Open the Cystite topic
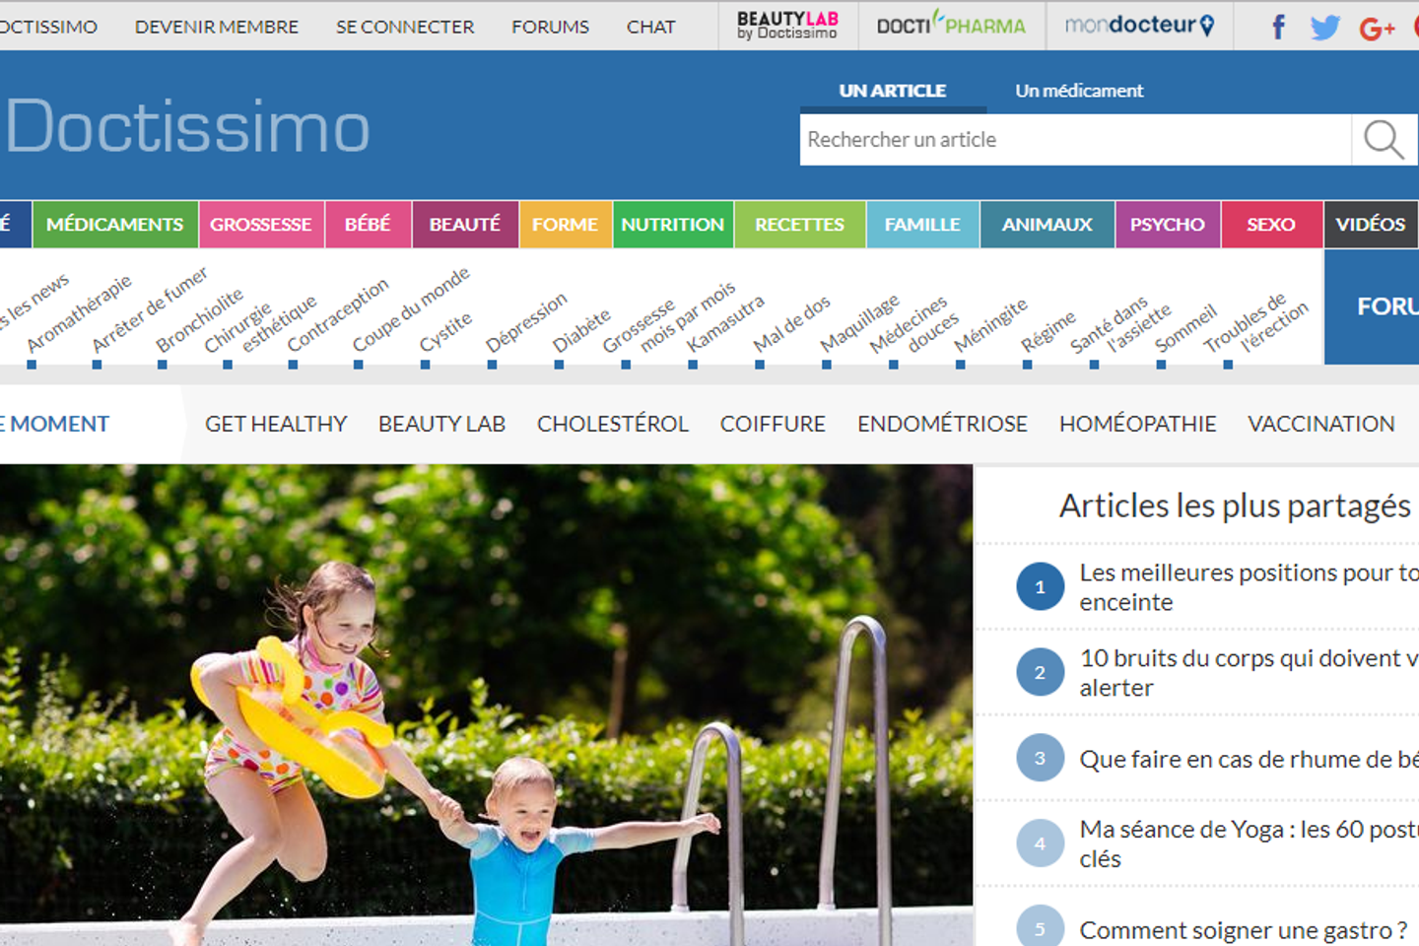The height and width of the screenshot is (946, 1419). pos(445,333)
